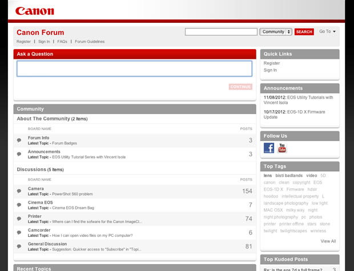Click speech bubble icon beside Announcements board
Screen dimensions: 354x271
click(19, 154)
